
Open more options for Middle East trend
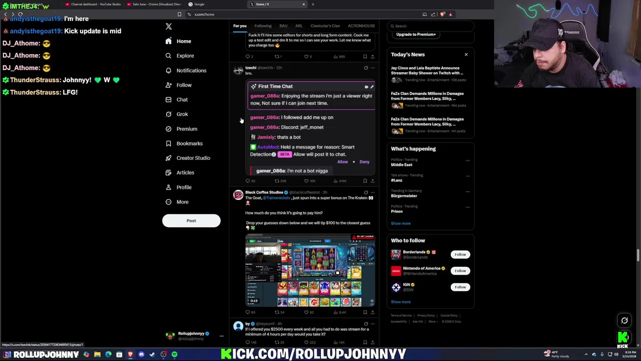(468, 160)
